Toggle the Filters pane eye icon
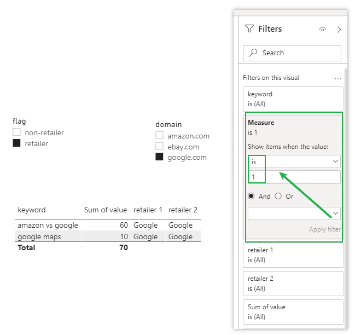Viewport: 361px width, 335px height. pos(323,29)
